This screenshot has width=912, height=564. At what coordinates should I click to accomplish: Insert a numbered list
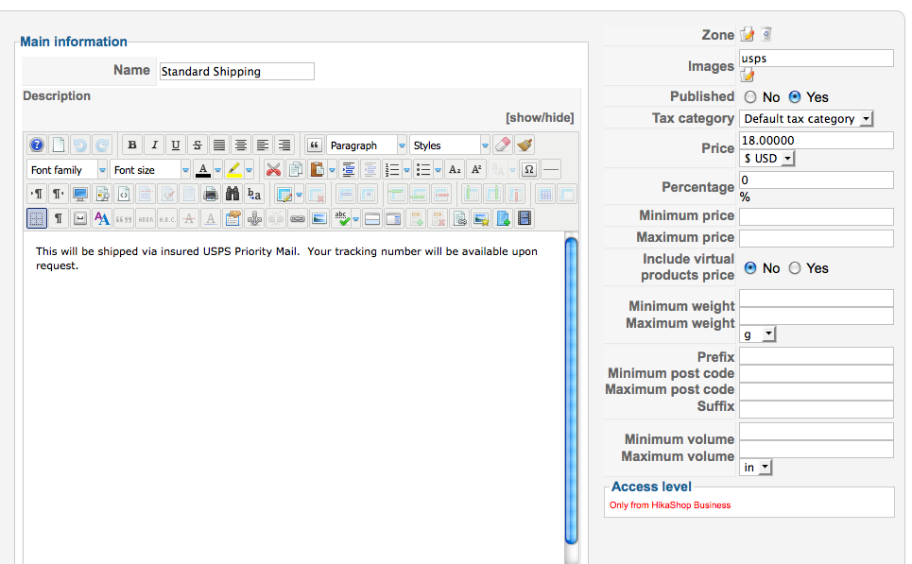[x=392, y=170]
